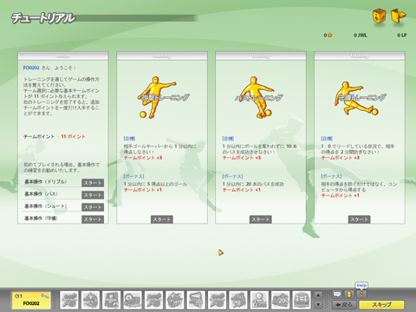Click the yellow FO0202 user badge

[x=31, y=300]
